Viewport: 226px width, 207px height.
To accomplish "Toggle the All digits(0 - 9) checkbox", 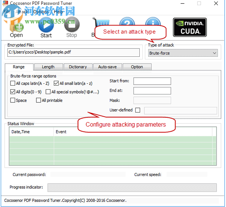I will [x=13, y=92].
